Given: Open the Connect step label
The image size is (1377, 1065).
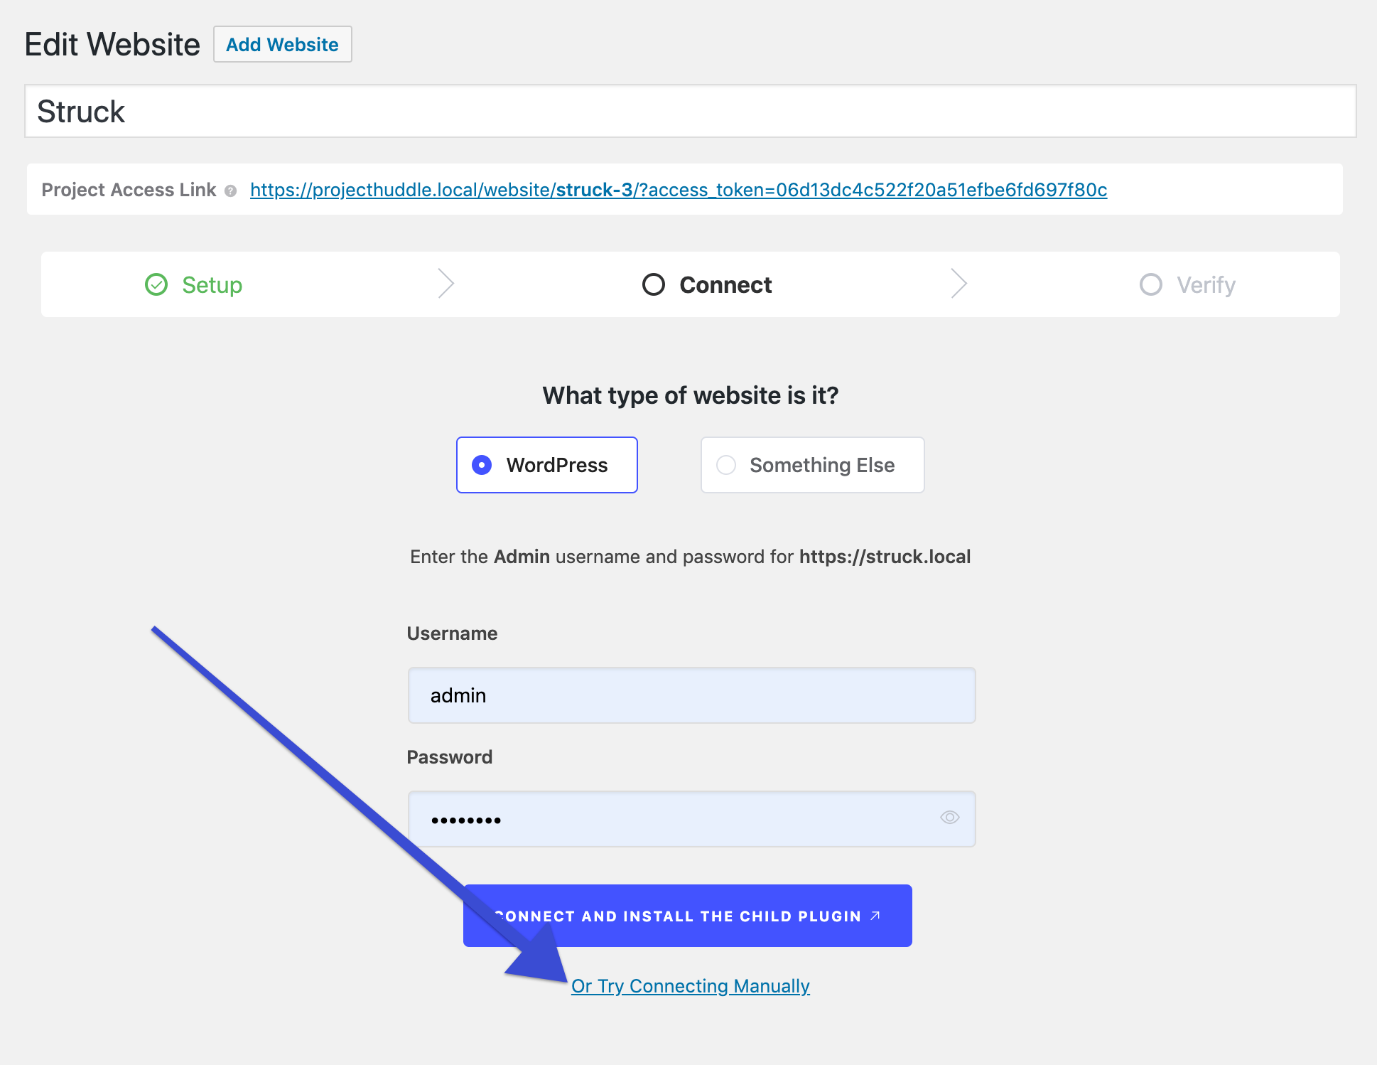Looking at the screenshot, I should (x=725, y=285).
